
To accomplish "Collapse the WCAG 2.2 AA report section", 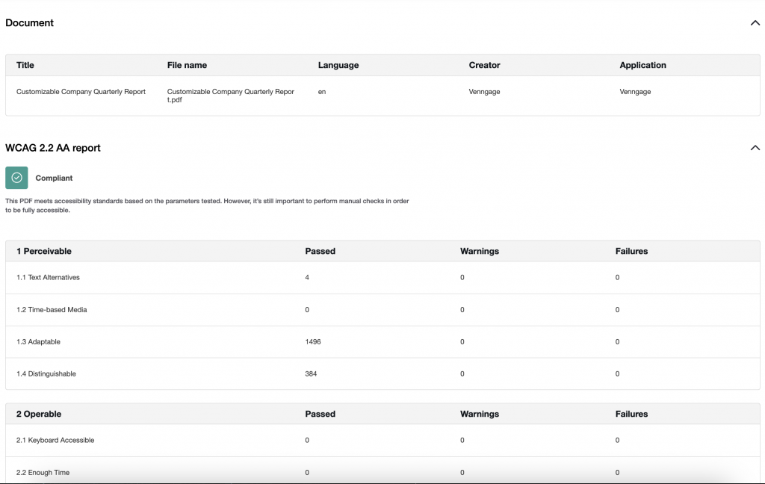I will [x=755, y=148].
